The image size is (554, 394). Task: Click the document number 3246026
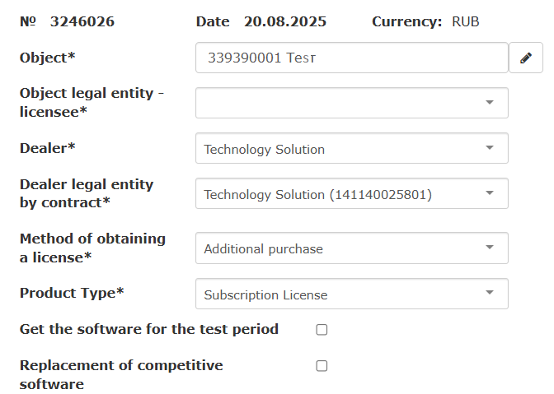click(82, 21)
